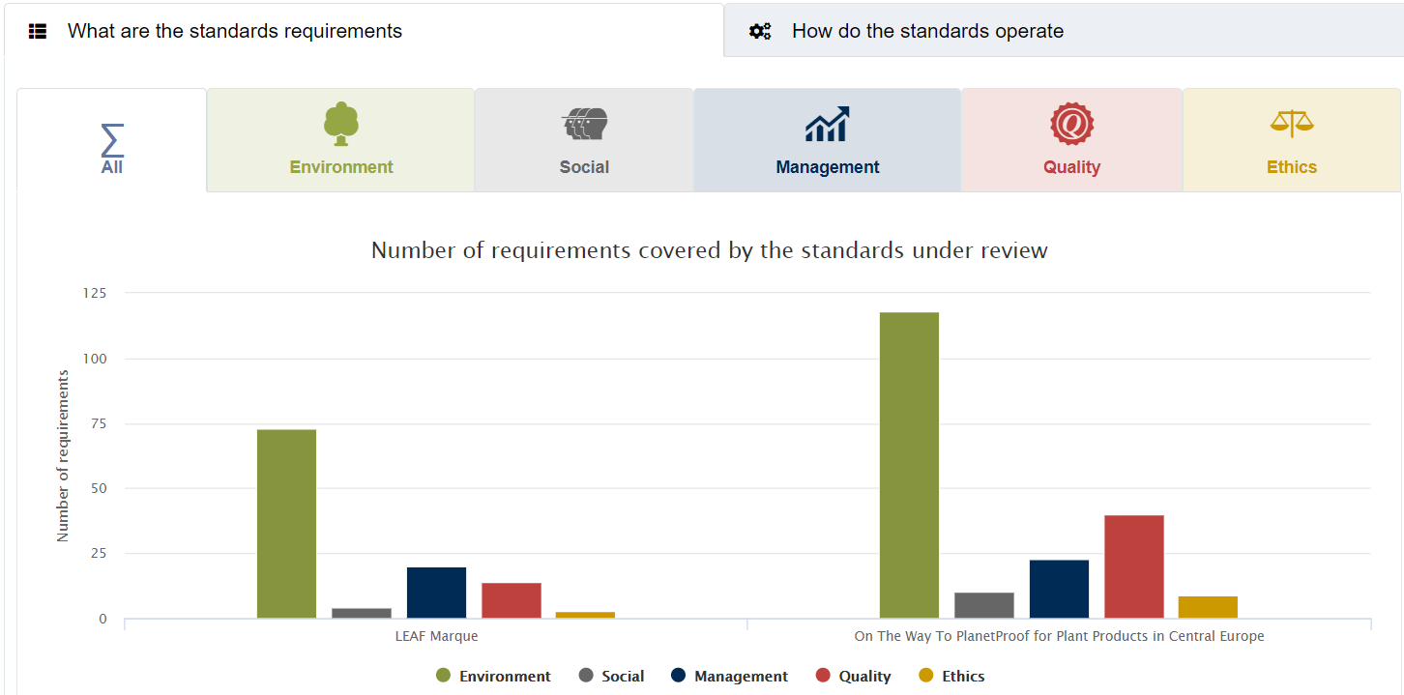The width and height of the screenshot is (1404, 695).
Task: Click PlanetProof red Quality bar
Action: pyautogui.click(x=1133, y=566)
